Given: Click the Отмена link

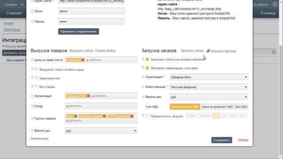Looking at the screenshot, I should click(243, 140).
